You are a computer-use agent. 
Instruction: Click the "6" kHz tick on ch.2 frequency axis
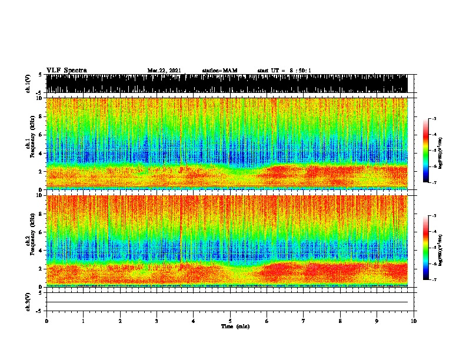click(41, 232)
